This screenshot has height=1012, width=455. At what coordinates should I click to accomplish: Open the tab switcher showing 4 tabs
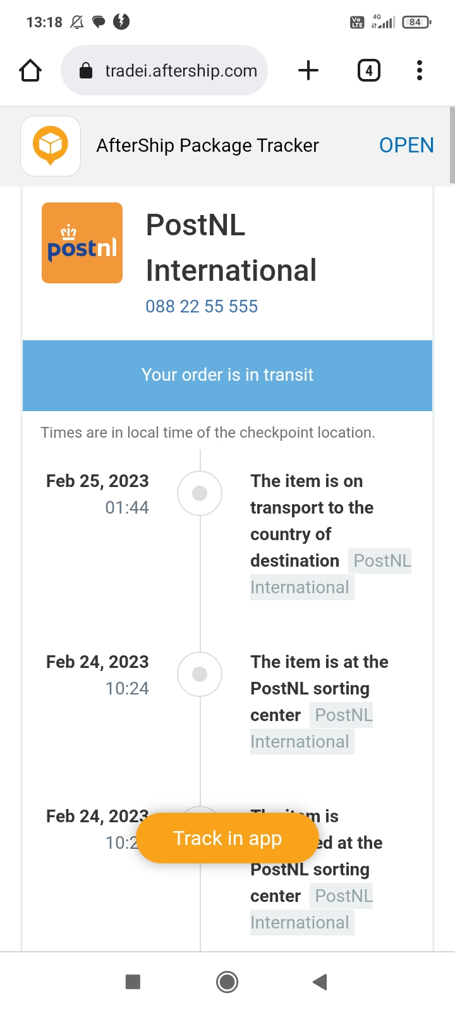[x=369, y=70]
